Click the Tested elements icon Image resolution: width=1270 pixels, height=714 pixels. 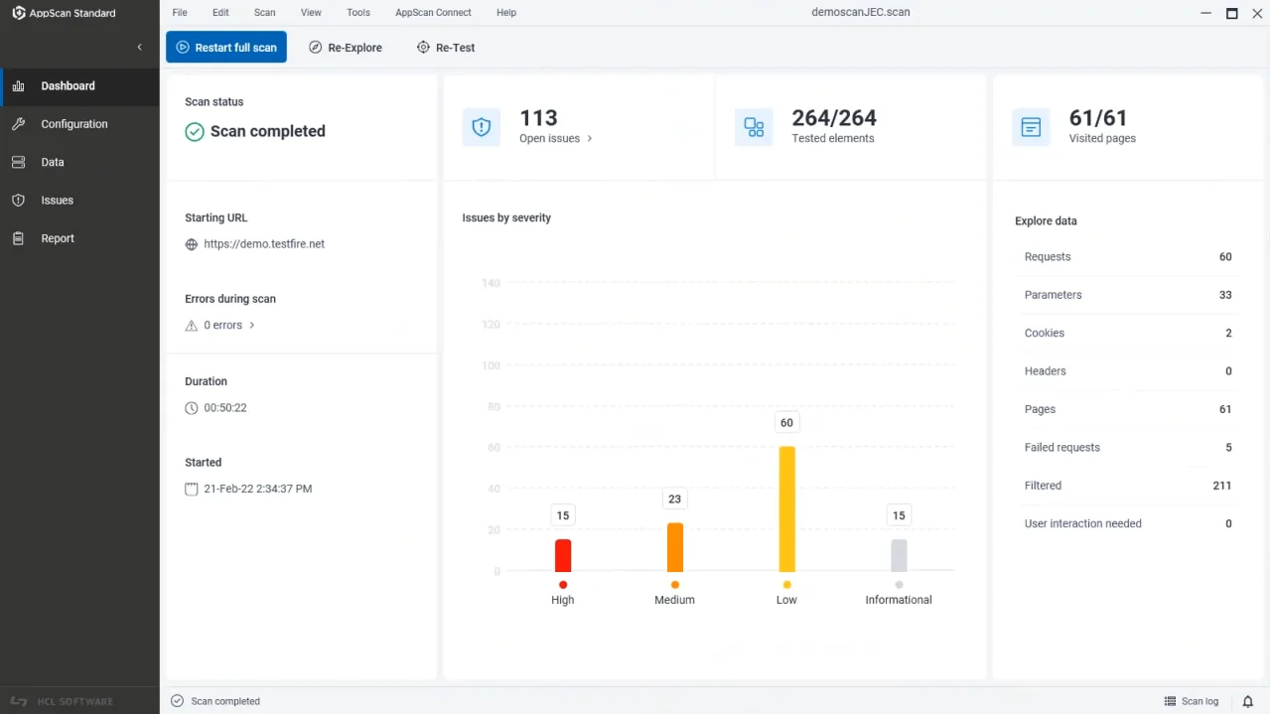click(755, 127)
